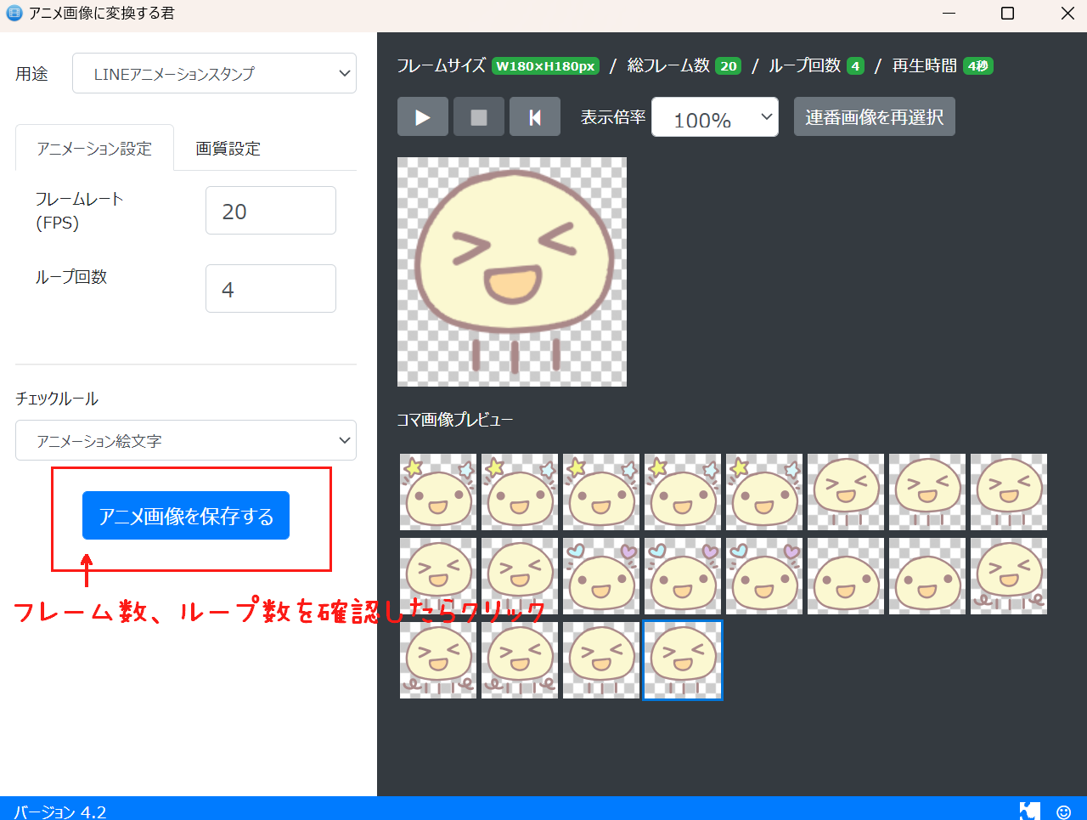Click the large animation preview image
This screenshot has height=820, width=1087.
[511, 271]
